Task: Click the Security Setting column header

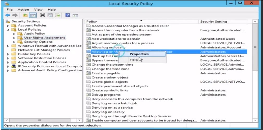Action: (223, 22)
